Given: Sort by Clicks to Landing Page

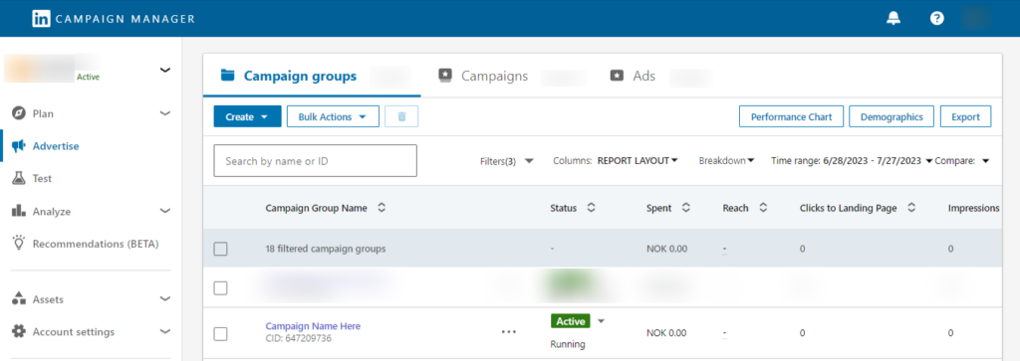Looking at the screenshot, I should [912, 209].
